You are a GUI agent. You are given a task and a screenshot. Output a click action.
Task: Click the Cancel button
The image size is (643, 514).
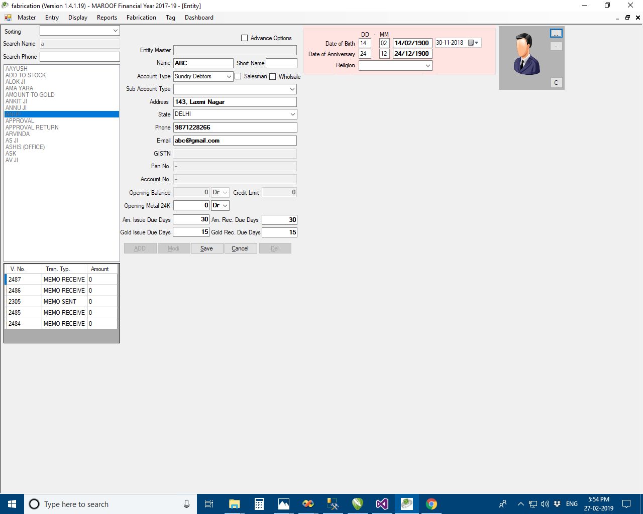click(240, 248)
